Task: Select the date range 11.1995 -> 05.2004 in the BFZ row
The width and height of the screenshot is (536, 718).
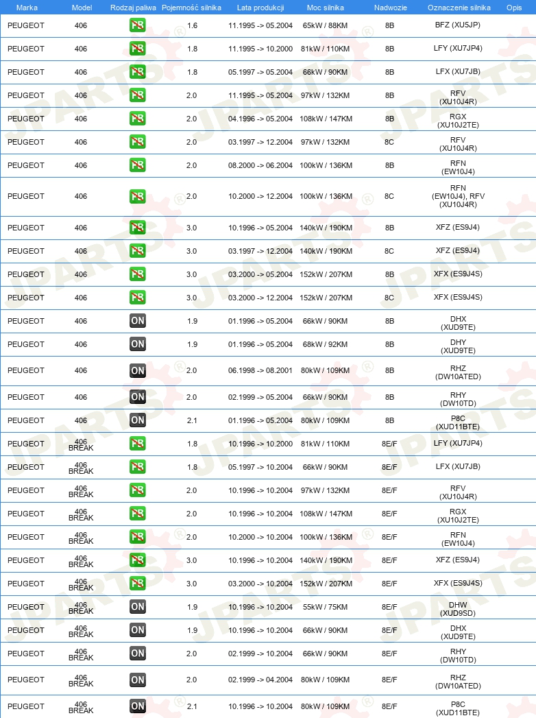Action: click(260, 25)
